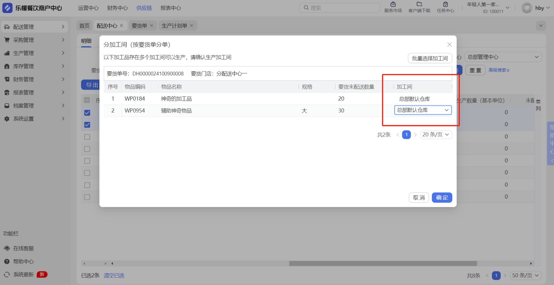The image size is (554, 285).
Task: Open the 总部默认仓库 加工间 dropdown for WP0954
Action: (423, 110)
